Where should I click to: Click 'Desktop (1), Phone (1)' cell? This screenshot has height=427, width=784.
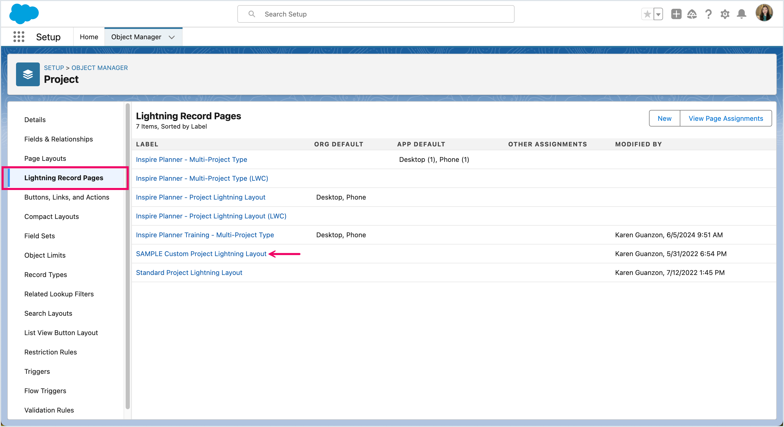point(434,160)
